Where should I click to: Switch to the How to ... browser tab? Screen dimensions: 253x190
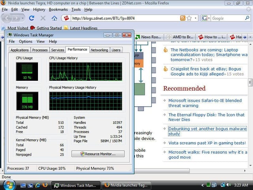coord(211,37)
